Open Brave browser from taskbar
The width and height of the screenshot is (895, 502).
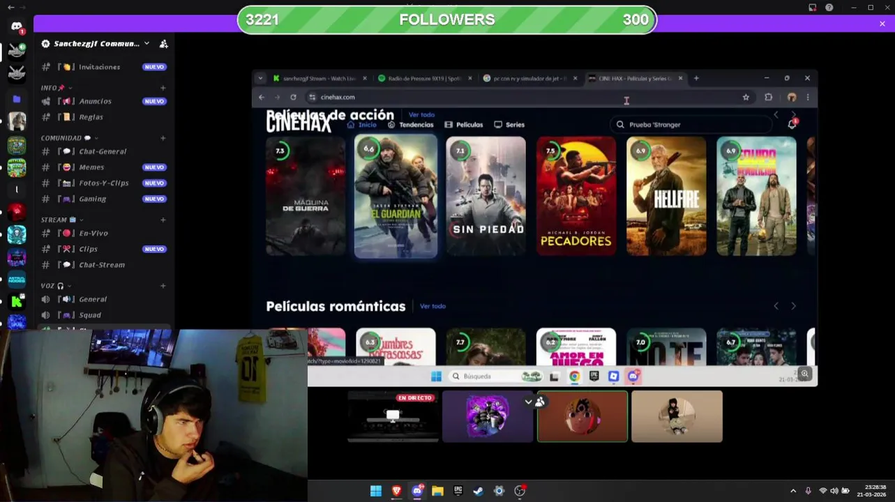pos(396,491)
